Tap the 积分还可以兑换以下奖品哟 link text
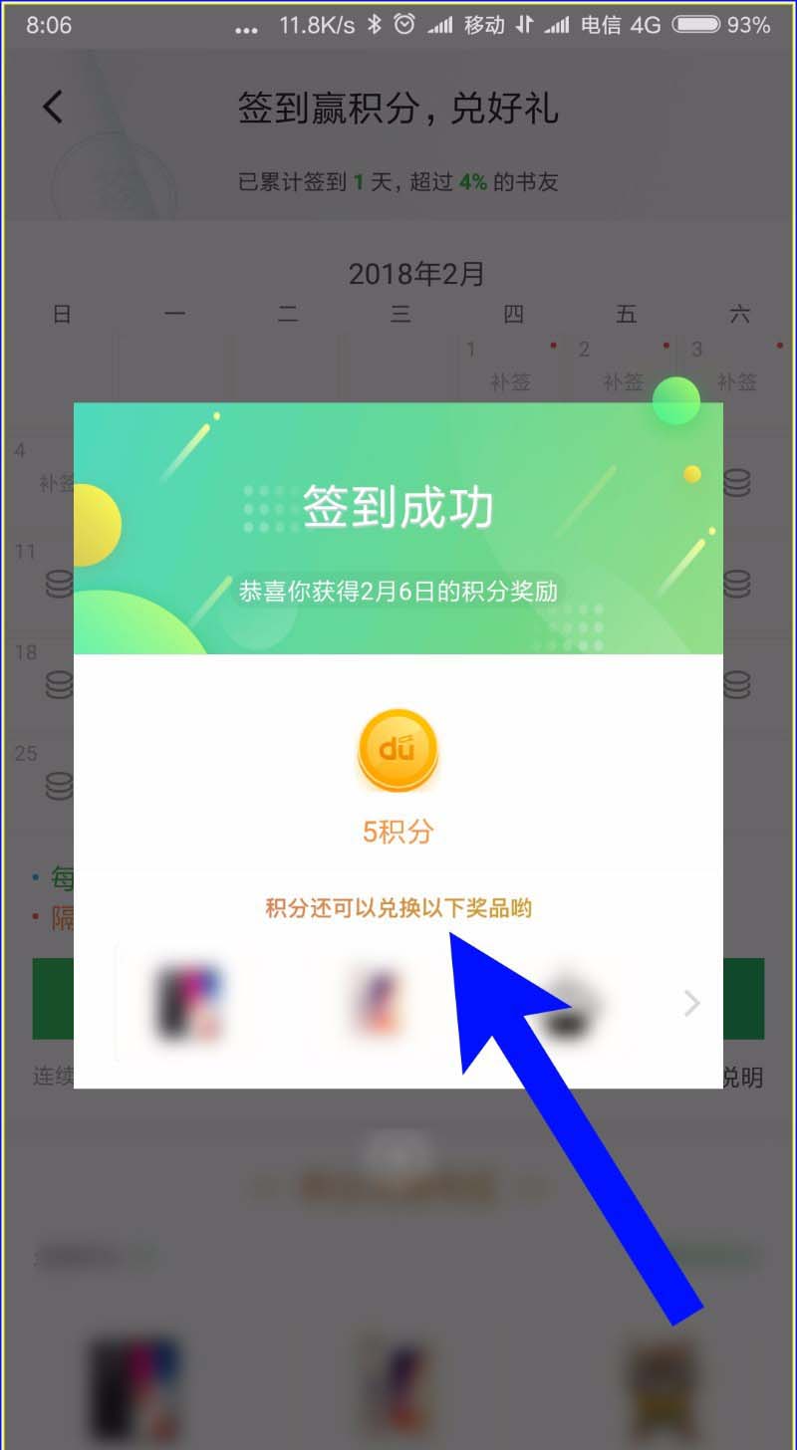The width and height of the screenshot is (797, 1450). coord(398,908)
